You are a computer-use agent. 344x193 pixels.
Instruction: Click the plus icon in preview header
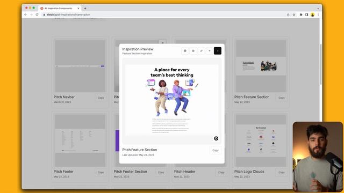pyautogui.click(x=209, y=51)
